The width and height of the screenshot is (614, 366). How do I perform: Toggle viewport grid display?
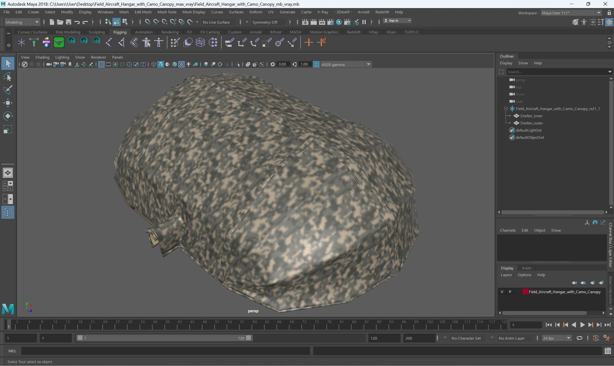tap(101, 64)
